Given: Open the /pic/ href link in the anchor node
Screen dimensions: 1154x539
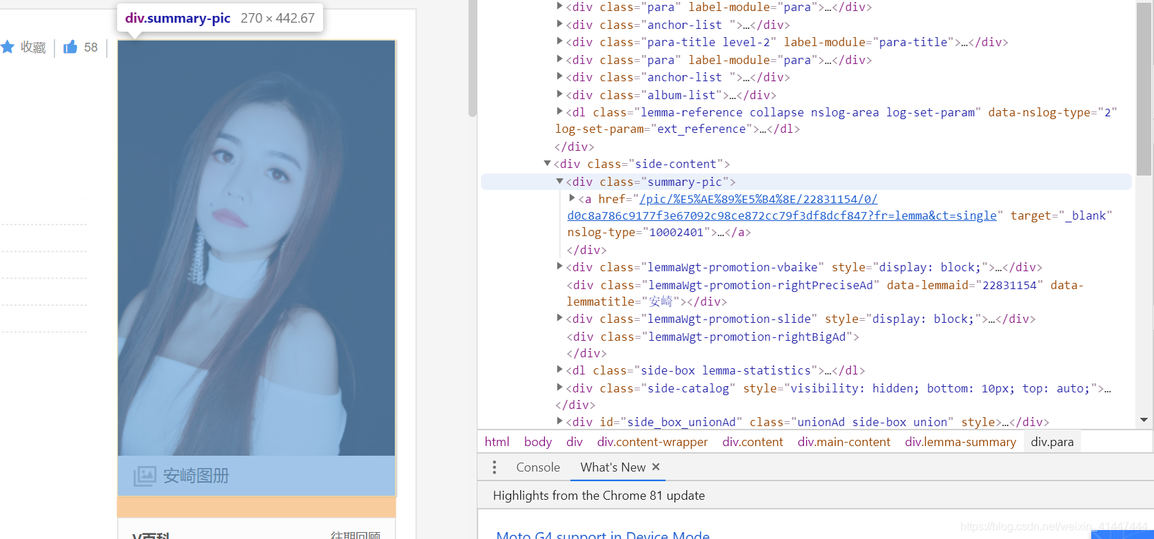Looking at the screenshot, I should (782, 207).
